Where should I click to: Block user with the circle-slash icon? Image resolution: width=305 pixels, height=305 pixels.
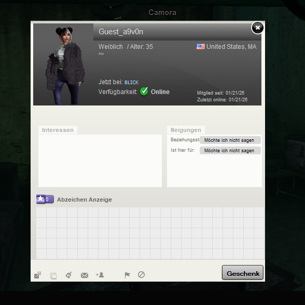click(x=141, y=274)
